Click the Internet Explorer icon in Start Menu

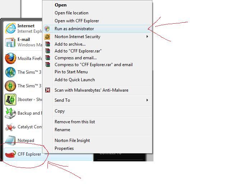[10, 28]
